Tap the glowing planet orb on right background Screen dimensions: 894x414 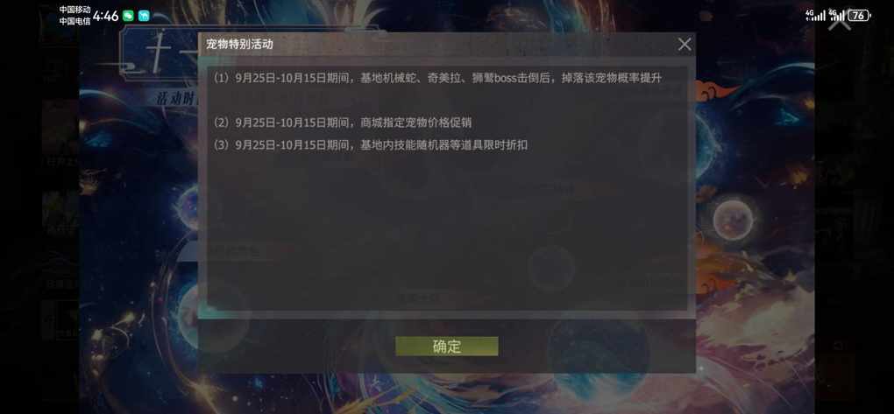(734, 216)
